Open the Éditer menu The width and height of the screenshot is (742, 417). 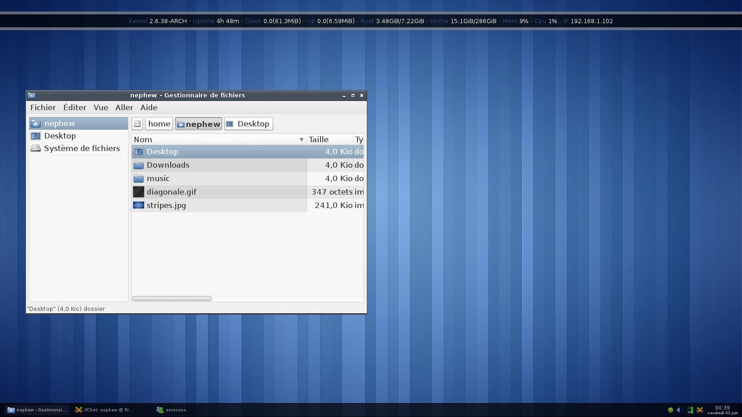click(75, 107)
